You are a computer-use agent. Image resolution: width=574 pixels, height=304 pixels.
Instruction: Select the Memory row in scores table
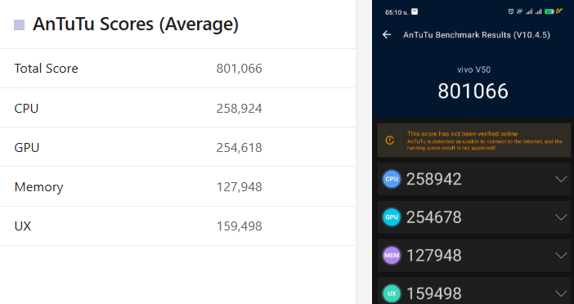(x=177, y=186)
